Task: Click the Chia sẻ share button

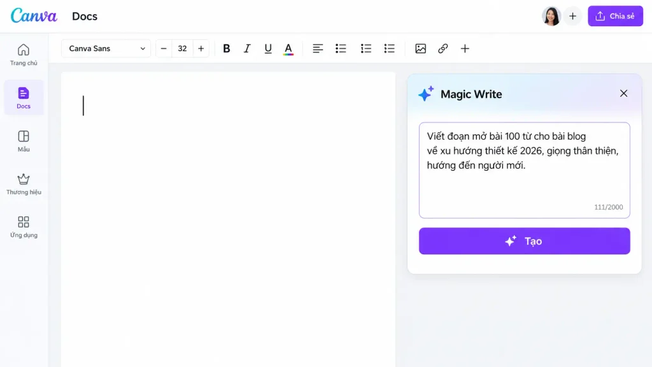Action: (x=616, y=16)
